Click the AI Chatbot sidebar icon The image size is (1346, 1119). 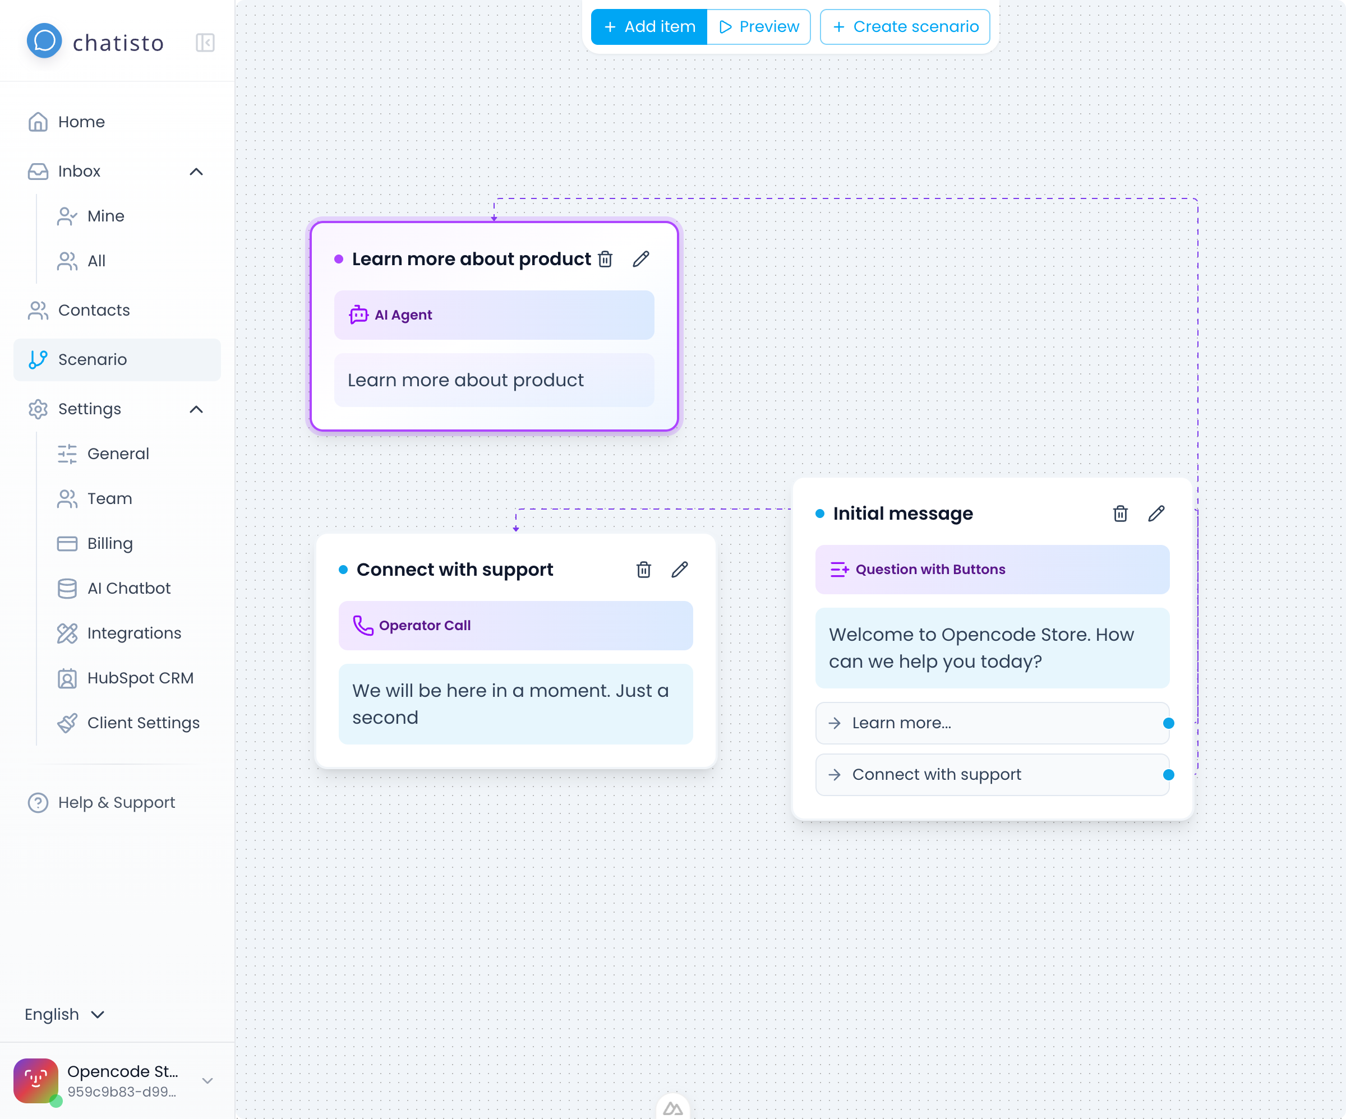[x=67, y=588]
